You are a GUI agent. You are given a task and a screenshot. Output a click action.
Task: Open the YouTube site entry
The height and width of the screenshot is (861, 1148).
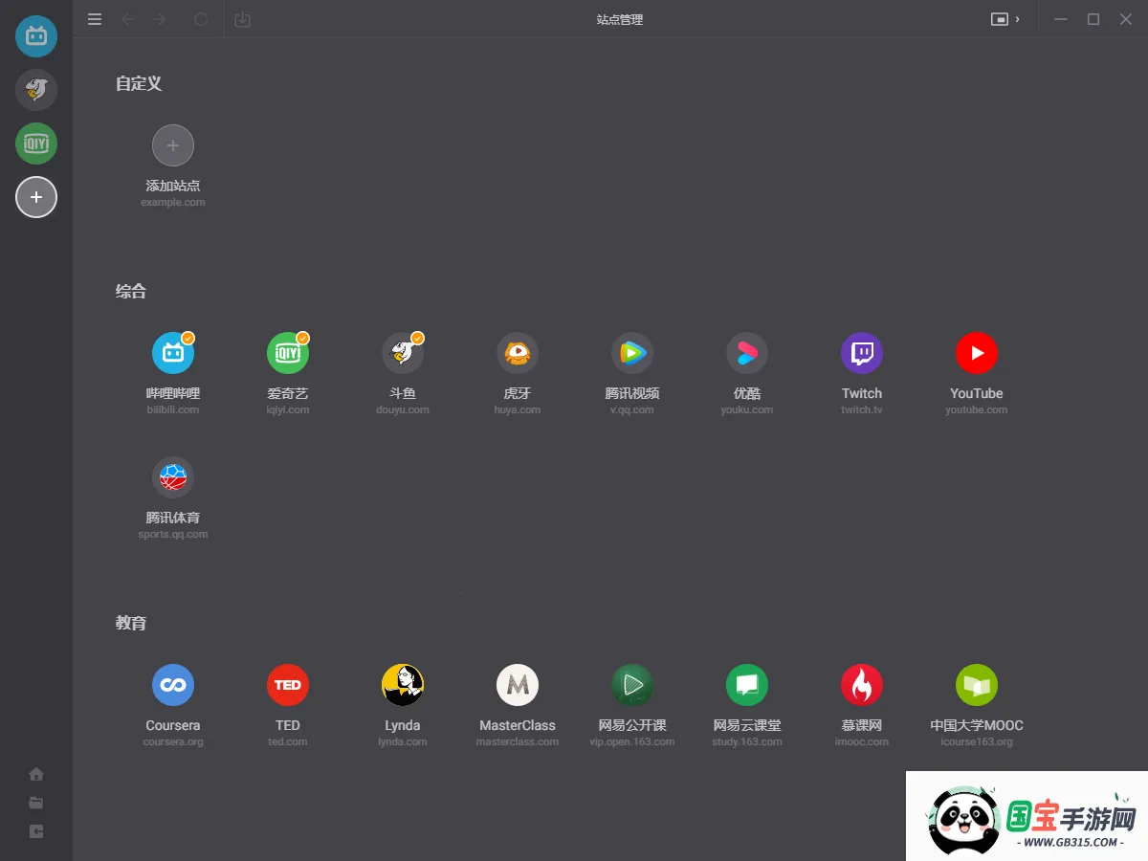[976, 351]
